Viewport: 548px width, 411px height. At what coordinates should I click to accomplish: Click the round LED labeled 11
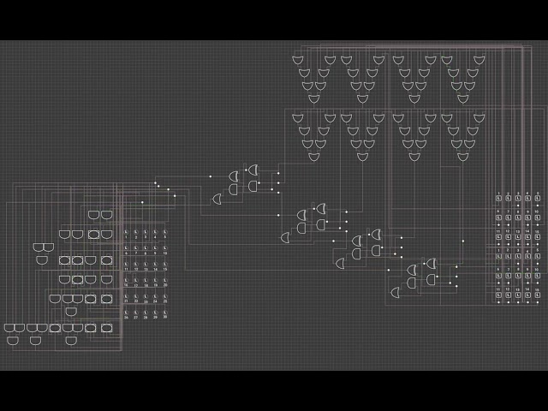click(127, 265)
